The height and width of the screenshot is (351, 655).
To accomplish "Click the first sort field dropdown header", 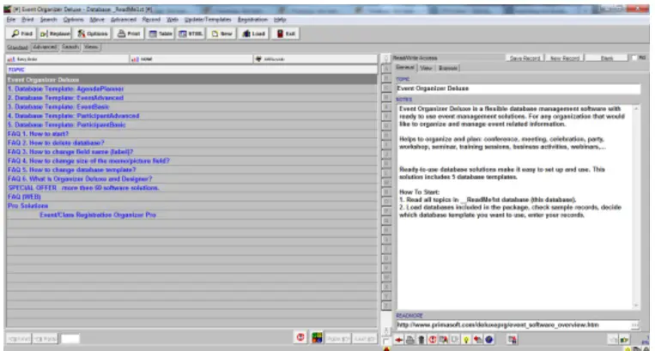I will [67, 59].
